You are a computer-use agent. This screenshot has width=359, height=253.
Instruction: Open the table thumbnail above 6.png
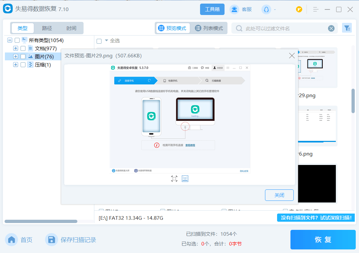coord(317,126)
